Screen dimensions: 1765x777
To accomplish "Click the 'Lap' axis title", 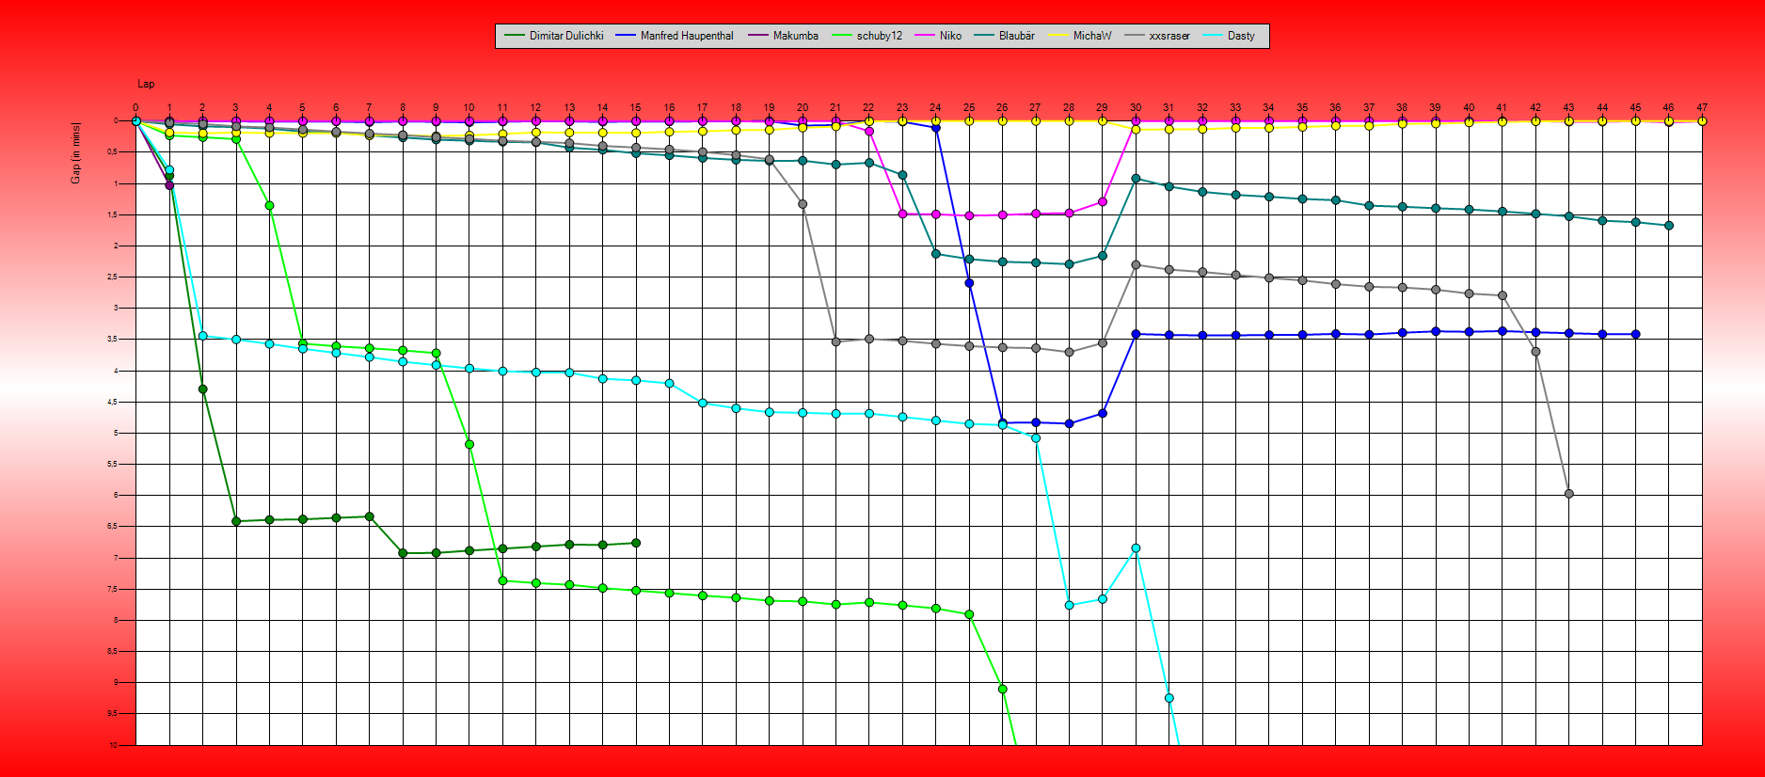I will tap(146, 84).
